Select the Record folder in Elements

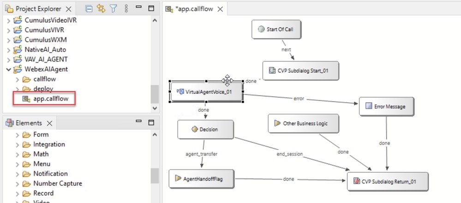pos(43,193)
